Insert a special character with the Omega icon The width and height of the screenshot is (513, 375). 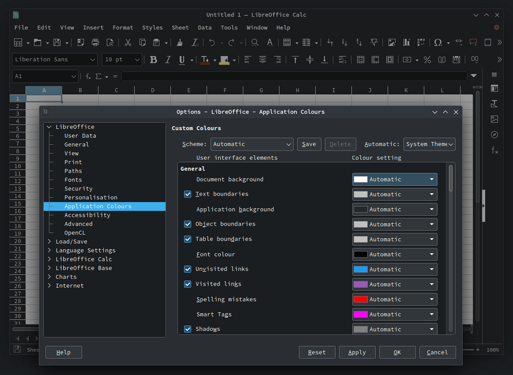click(437, 43)
